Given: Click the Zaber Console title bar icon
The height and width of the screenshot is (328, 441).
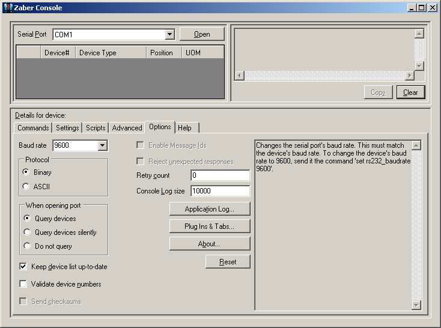Looking at the screenshot, I should (x=8, y=8).
